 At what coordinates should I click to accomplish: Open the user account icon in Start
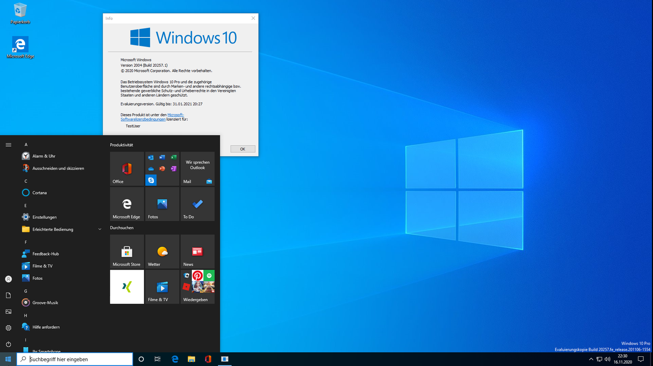click(x=8, y=279)
